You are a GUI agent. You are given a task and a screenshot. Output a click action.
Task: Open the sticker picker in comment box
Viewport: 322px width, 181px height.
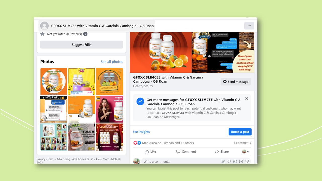tap(247, 162)
